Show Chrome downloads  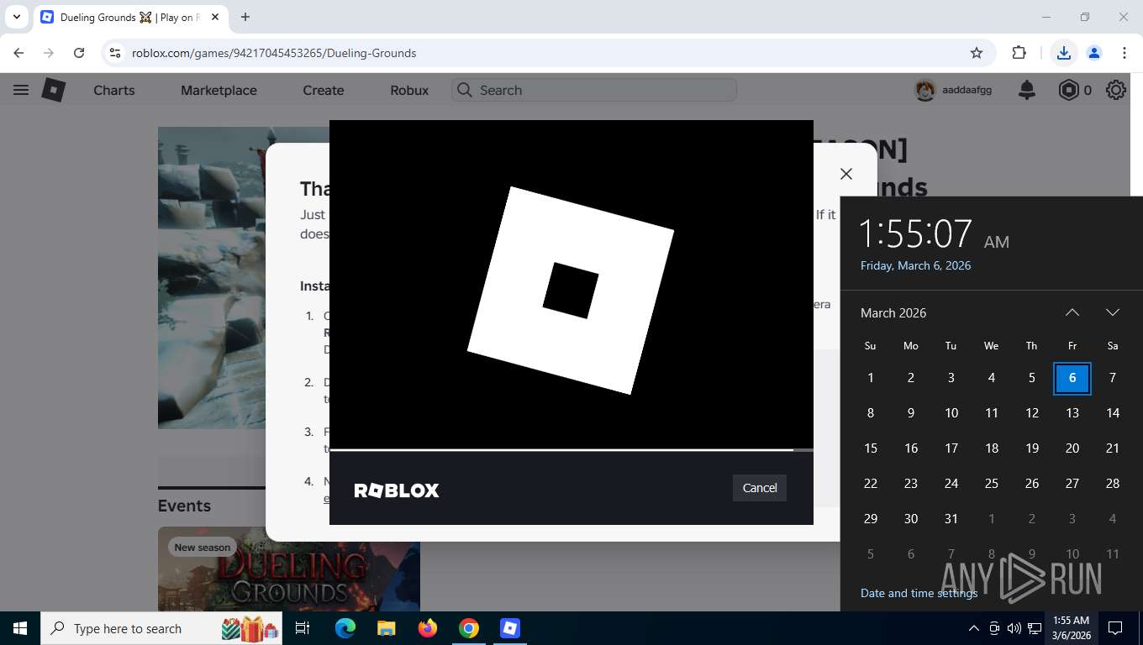(1064, 53)
